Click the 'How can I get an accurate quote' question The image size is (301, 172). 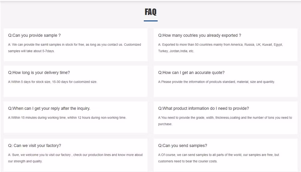[x=191, y=73]
